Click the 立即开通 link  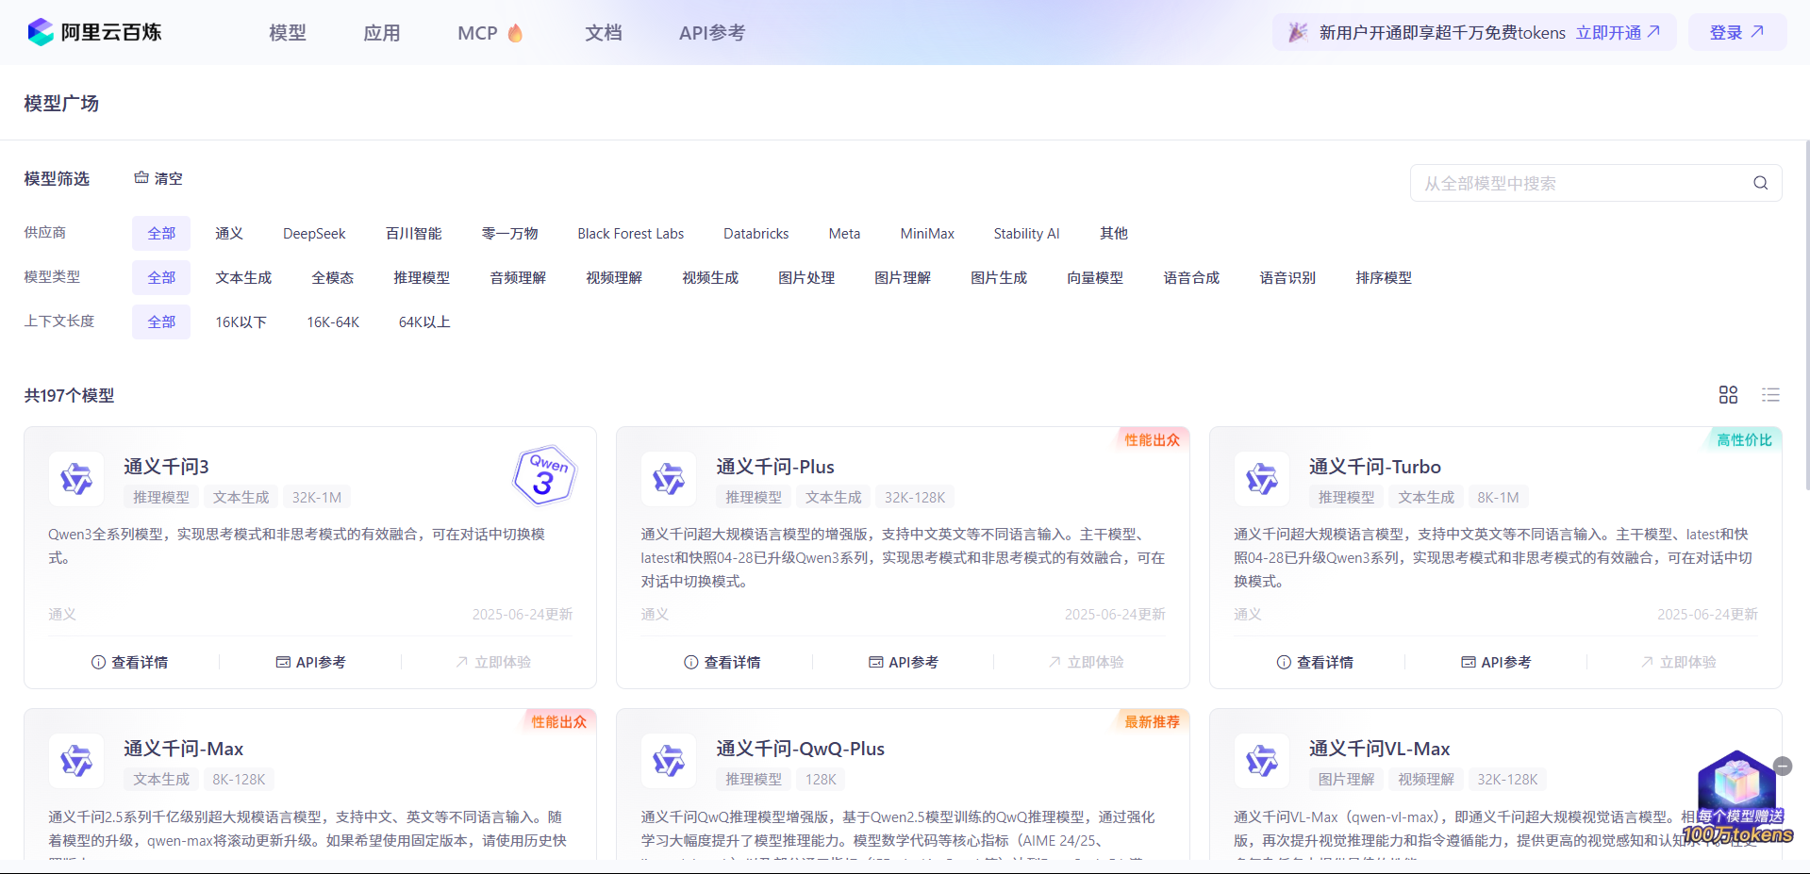click(x=1618, y=32)
